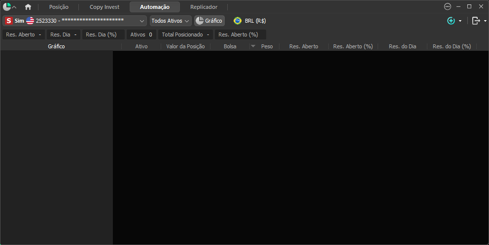Close the window
Image resolution: width=489 pixels, height=245 pixels.
click(x=481, y=6)
